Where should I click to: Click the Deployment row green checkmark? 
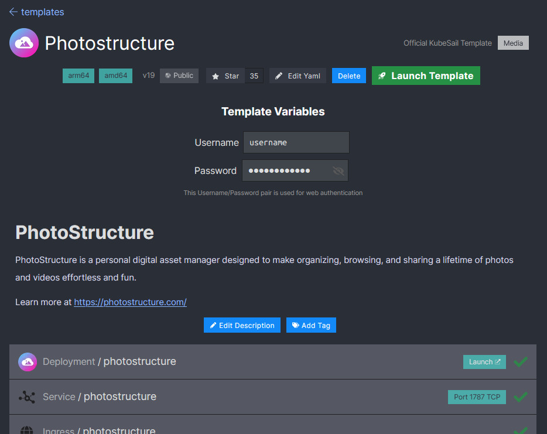pos(521,362)
